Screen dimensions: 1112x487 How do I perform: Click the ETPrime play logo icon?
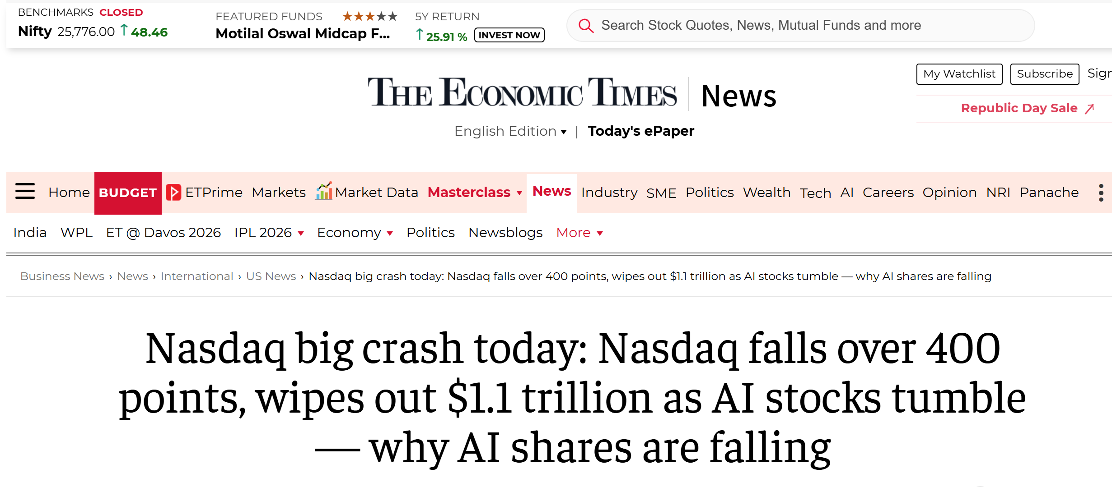coord(173,193)
